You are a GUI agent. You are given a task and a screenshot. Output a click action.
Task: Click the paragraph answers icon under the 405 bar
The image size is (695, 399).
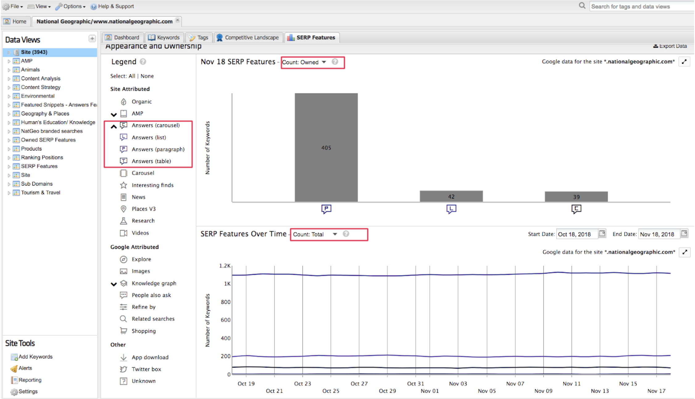tap(326, 209)
